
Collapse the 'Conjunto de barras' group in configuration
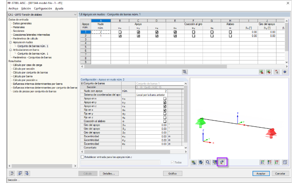click(x=82, y=83)
